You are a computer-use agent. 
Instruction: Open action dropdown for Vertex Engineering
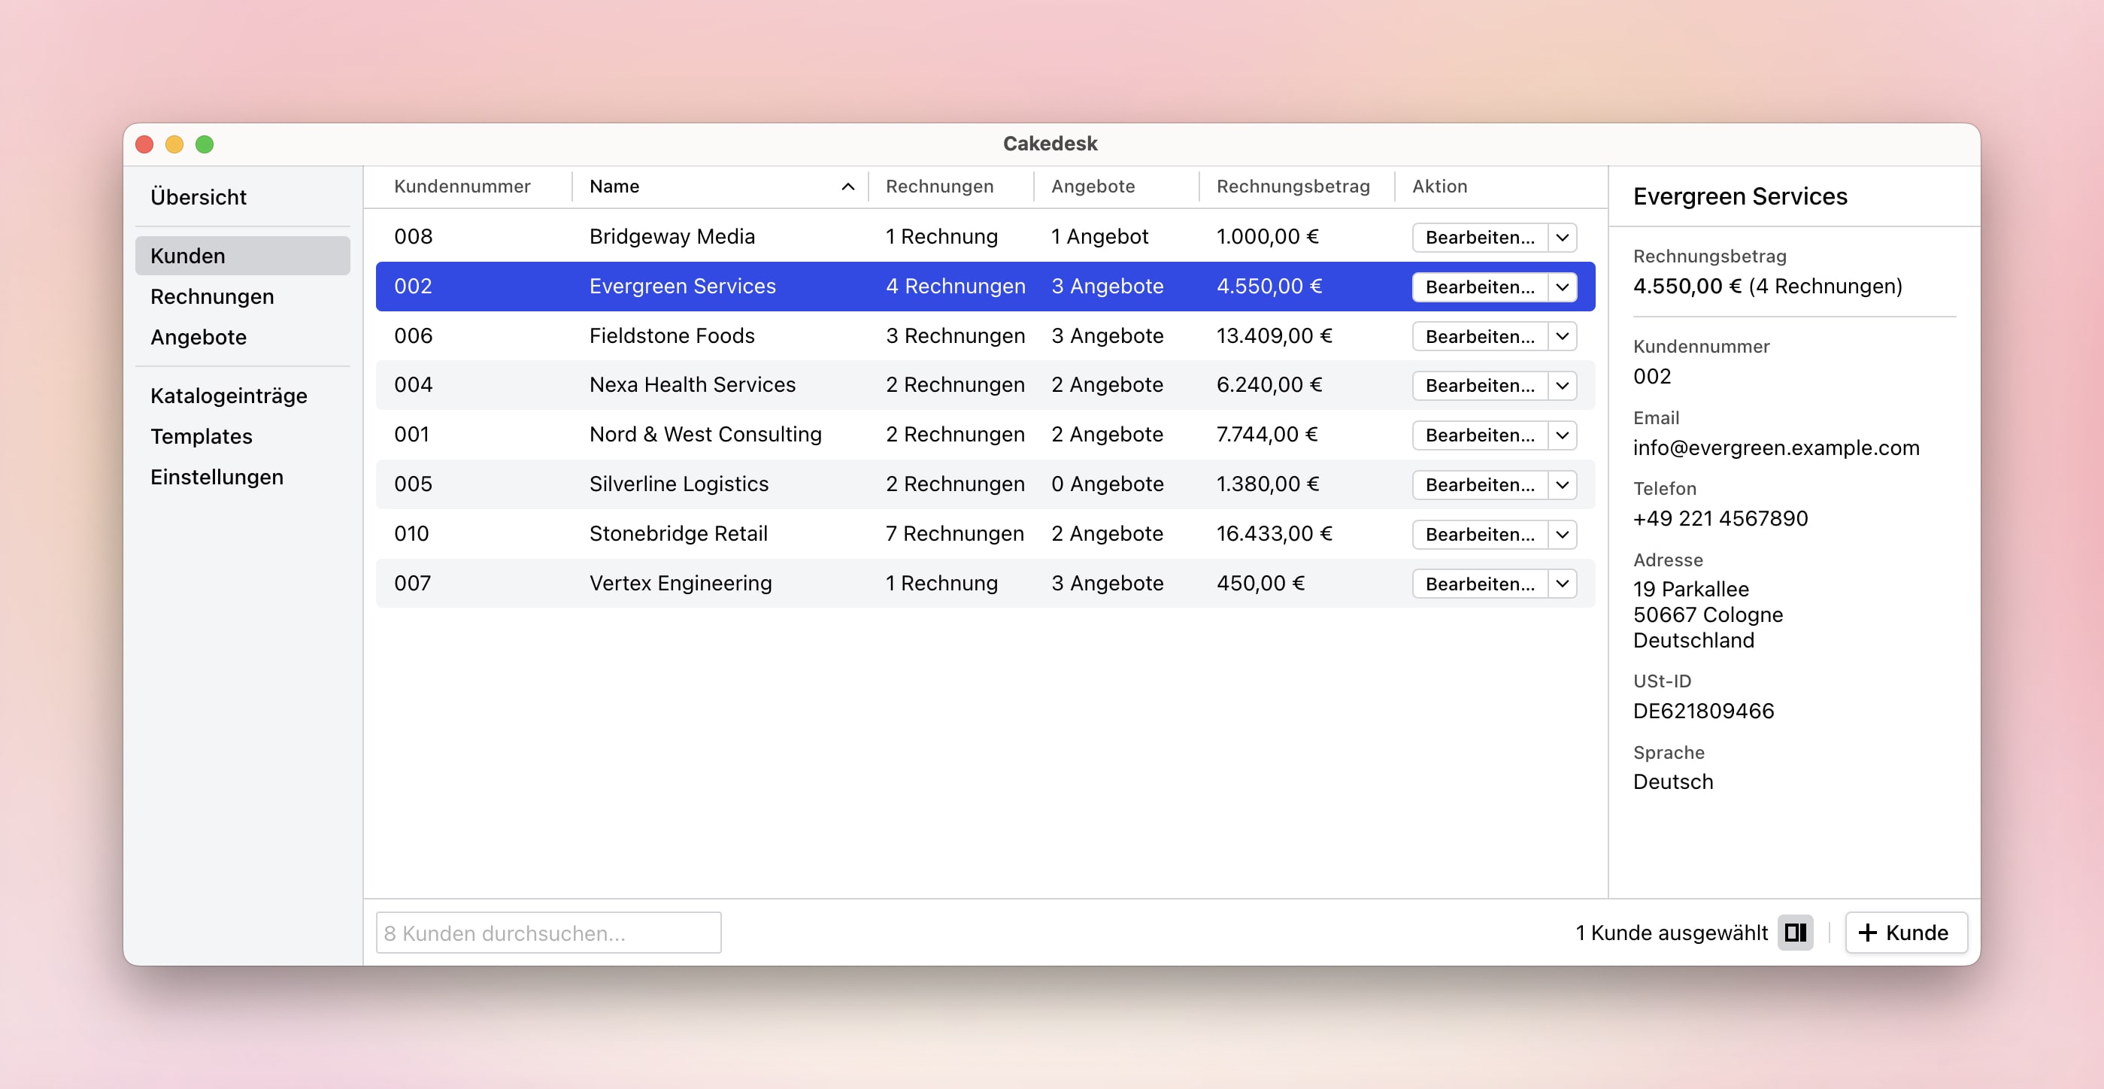(x=1562, y=584)
